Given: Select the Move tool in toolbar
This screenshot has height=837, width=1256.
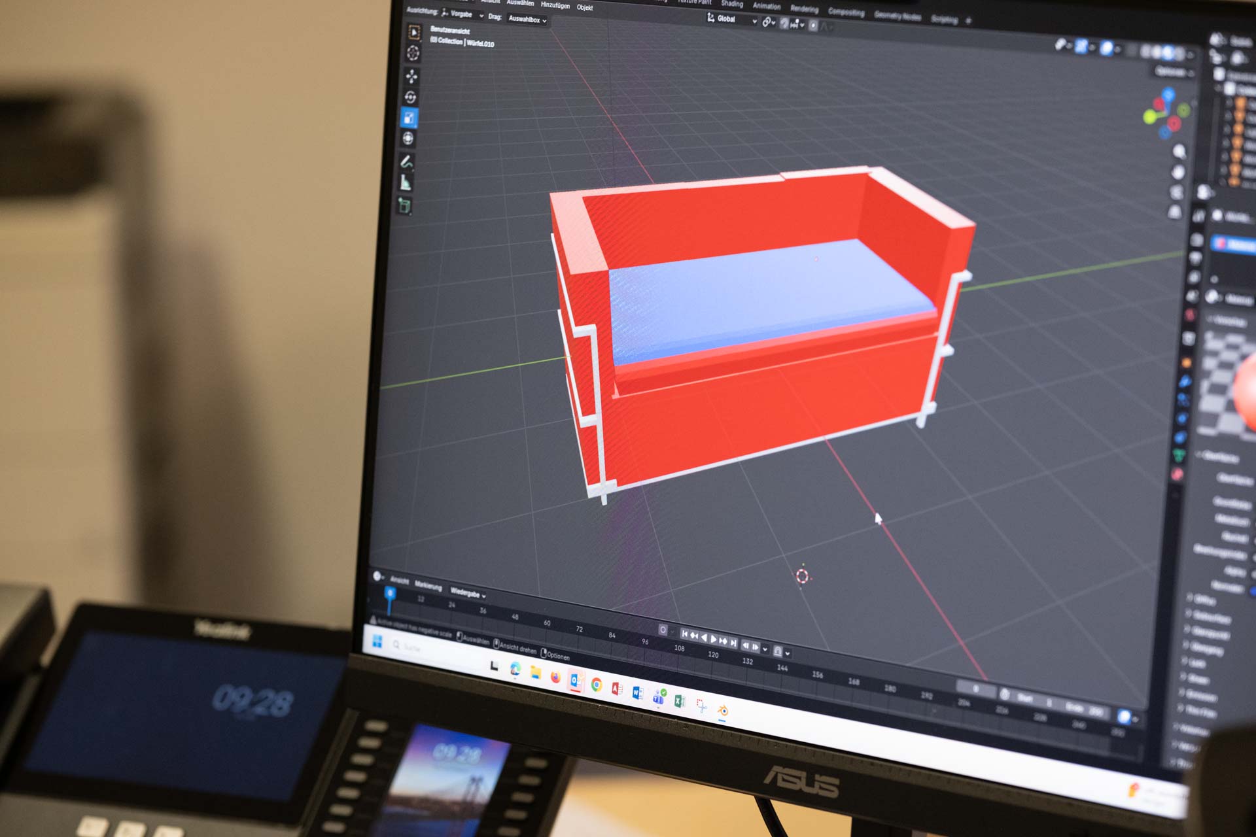Looking at the screenshot, I should (411, 76).
